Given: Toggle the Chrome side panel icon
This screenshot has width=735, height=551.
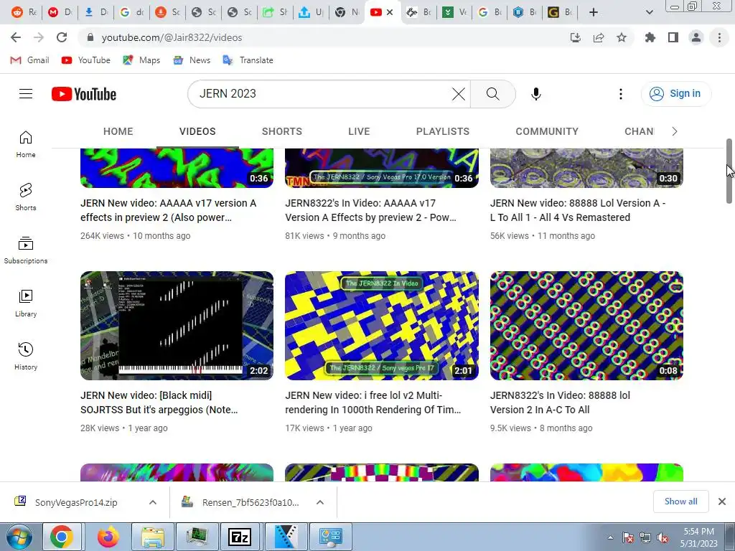Looking at the screenshot, I should (673, 37).
